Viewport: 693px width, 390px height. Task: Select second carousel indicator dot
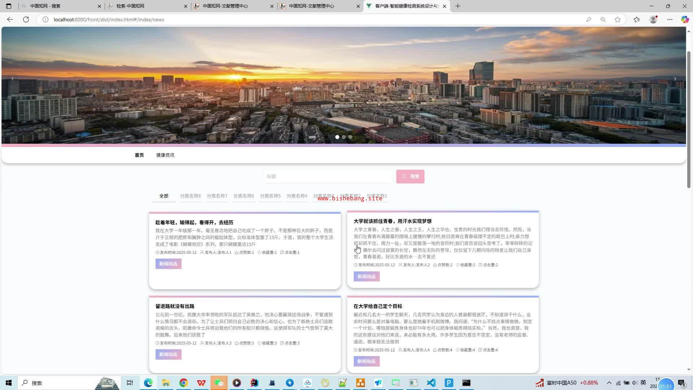click(344, 137)
